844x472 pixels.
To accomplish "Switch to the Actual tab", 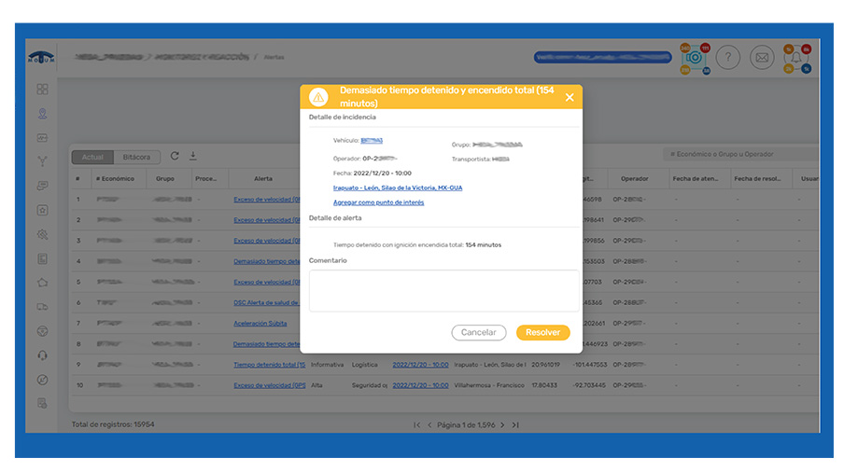I will coord(92,157).
